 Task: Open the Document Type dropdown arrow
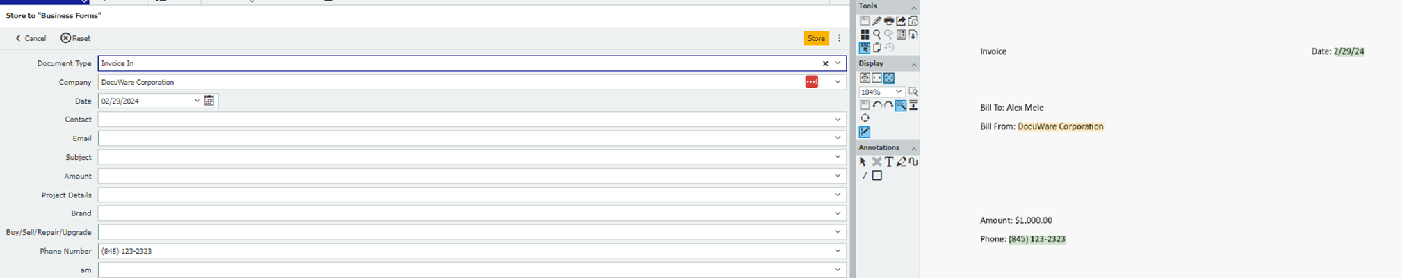(838, 63)
